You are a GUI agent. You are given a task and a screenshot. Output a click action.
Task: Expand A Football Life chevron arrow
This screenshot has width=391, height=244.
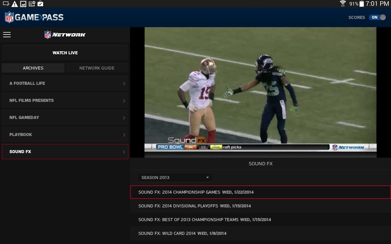[124, 84]
